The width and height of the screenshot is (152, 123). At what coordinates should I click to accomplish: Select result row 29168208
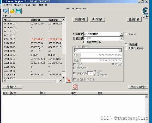(32, 43)
